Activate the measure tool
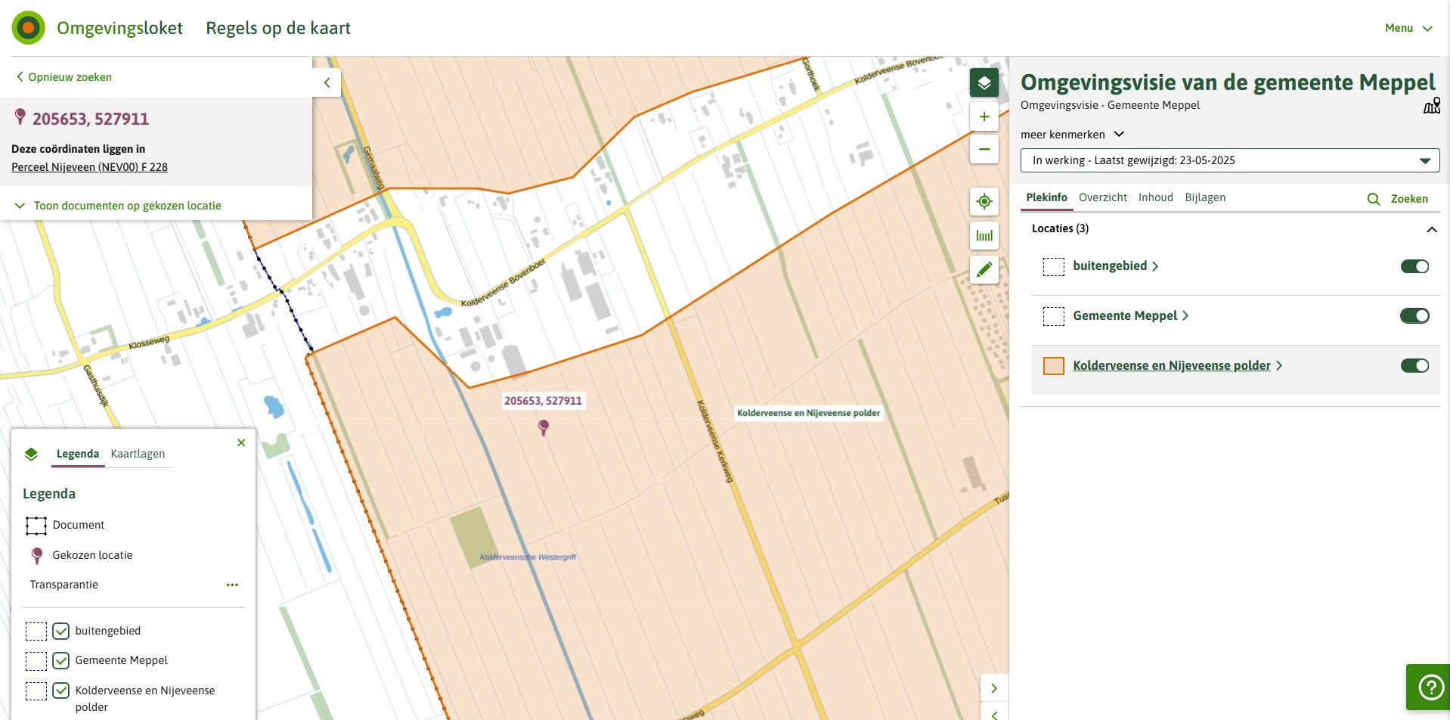Screen dimensions: 1450x720 coord(984,236)
